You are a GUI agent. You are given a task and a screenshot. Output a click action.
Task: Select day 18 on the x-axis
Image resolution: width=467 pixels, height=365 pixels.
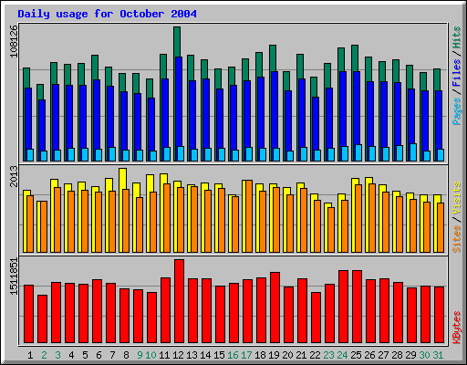260,355
